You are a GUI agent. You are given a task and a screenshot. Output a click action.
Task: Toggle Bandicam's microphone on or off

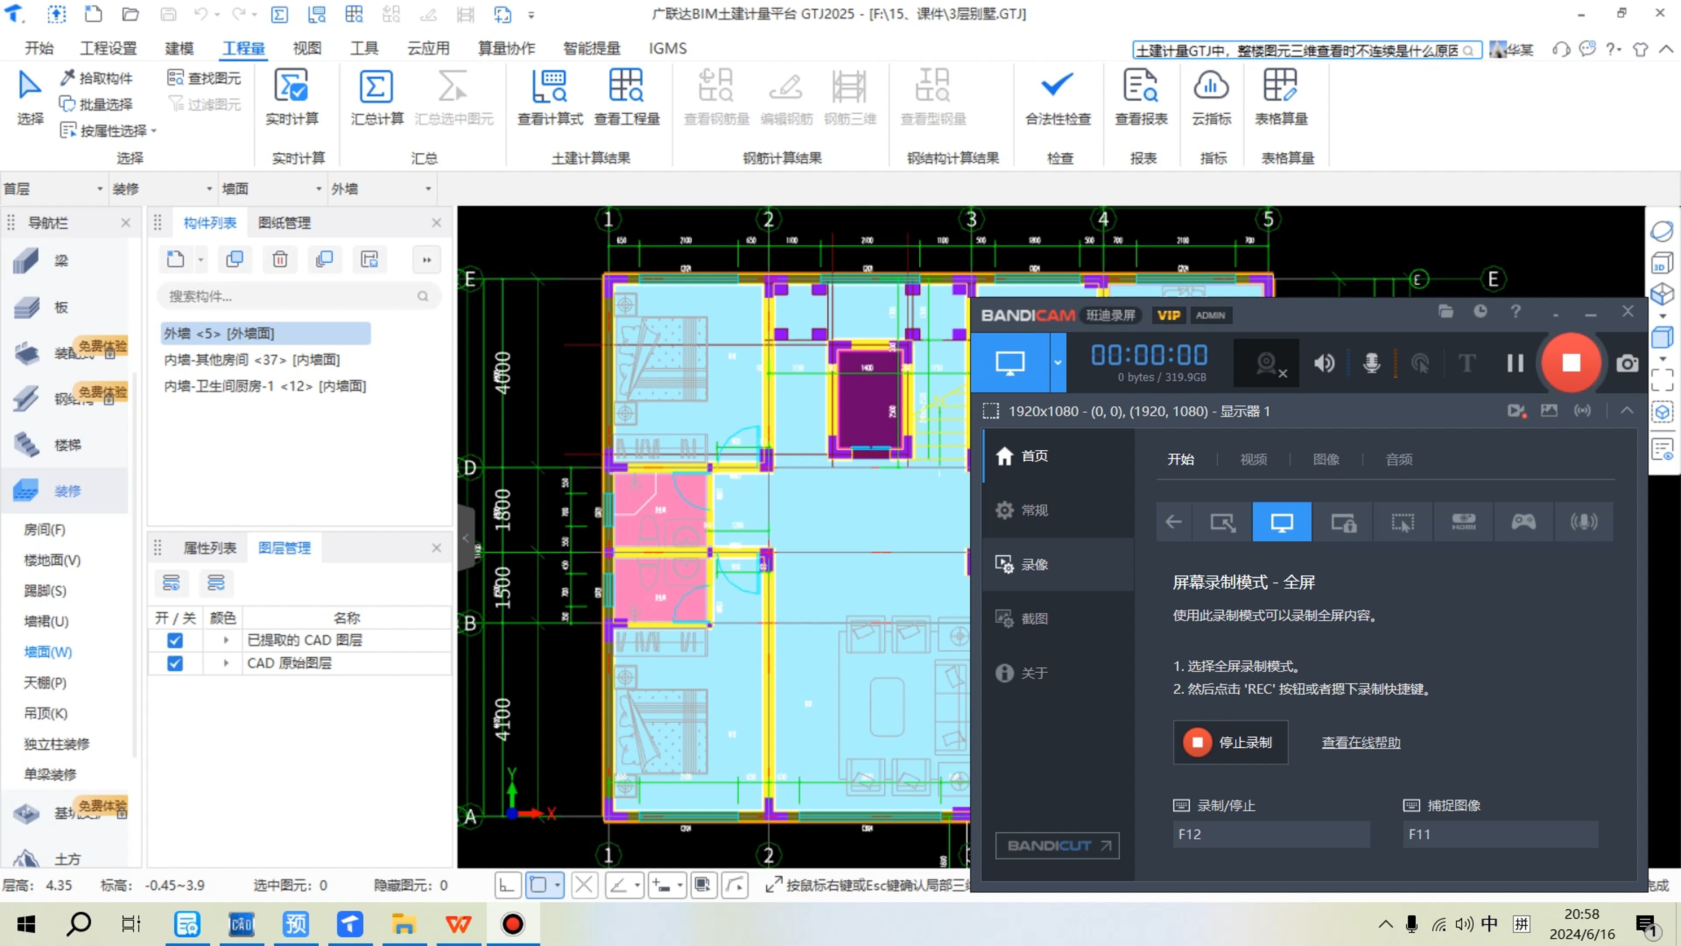(x=1371, y=364)
